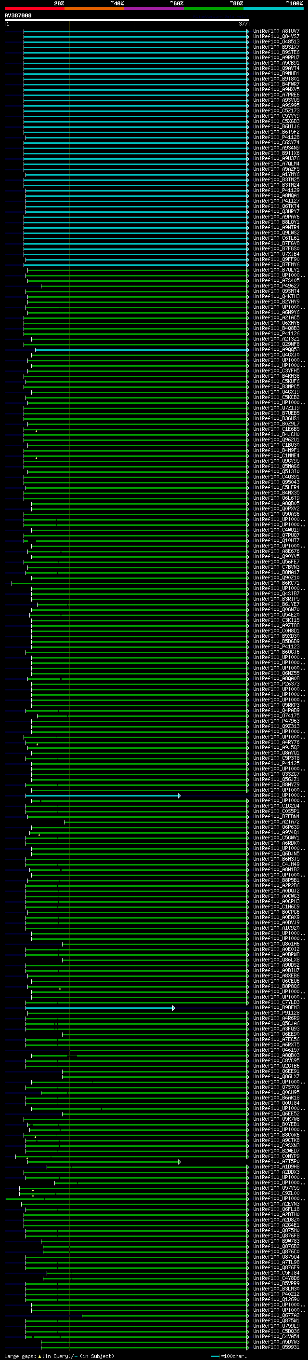Select hit label UniRef100_P41126
The height and width of the screenshot is (1360, 308).
pyautogui.click(x=276, y=334)
